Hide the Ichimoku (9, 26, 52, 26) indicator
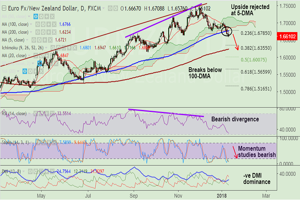The image size is (300, 200). click(x=53, y=48)
